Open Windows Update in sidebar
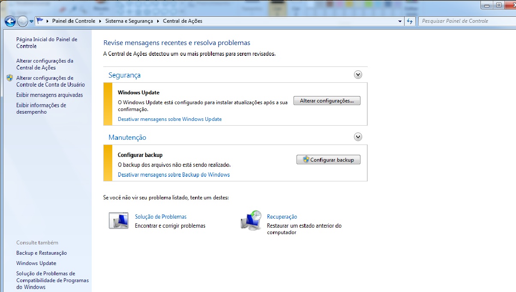The width and height of the screenshot is (516, 292). [36, 263]
